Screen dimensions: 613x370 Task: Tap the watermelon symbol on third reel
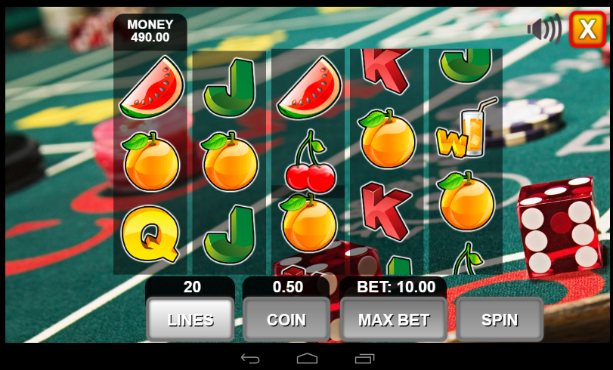tap(309, 87)
